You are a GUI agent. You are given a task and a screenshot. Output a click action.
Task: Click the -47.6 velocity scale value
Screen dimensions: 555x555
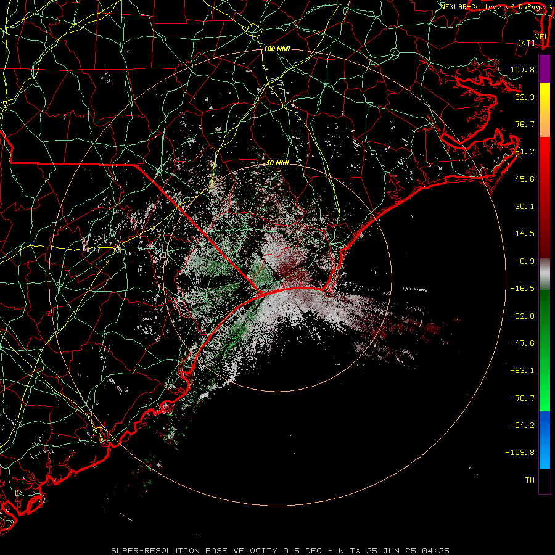(522, 343)
